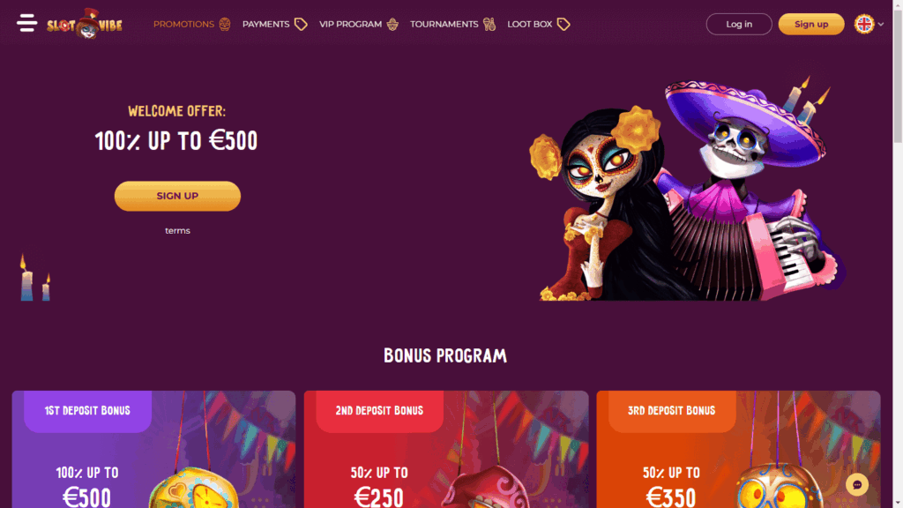
Task: Select the Tournaments menu item
Action: point(444,24)
